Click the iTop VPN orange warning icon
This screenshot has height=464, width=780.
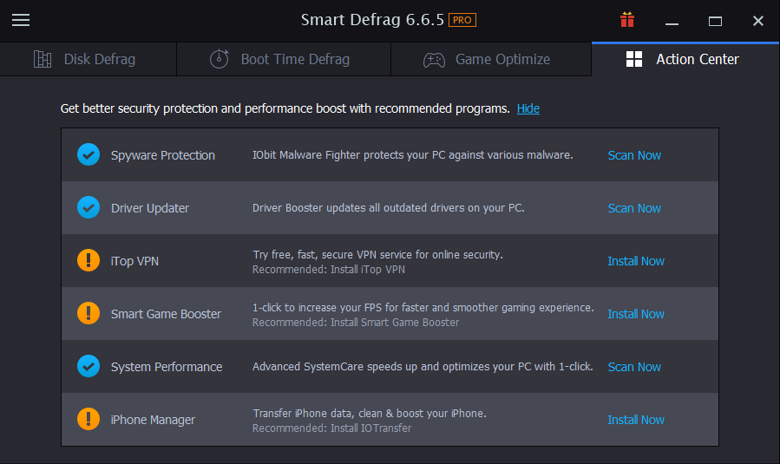coord(88,260)
